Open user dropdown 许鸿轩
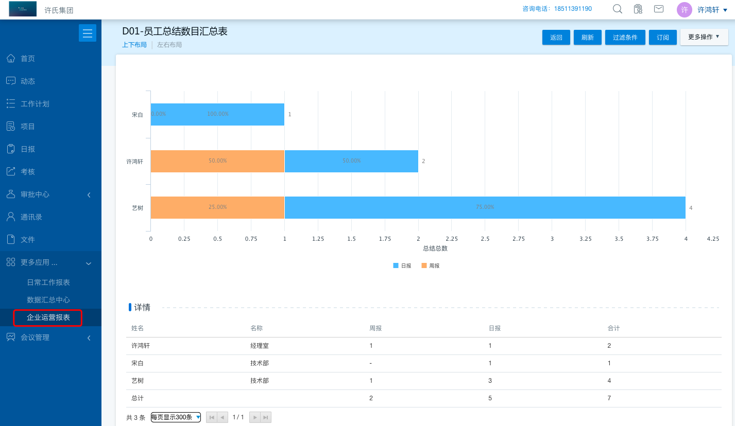Screen dimensions: 735x426 click(712, 10)
